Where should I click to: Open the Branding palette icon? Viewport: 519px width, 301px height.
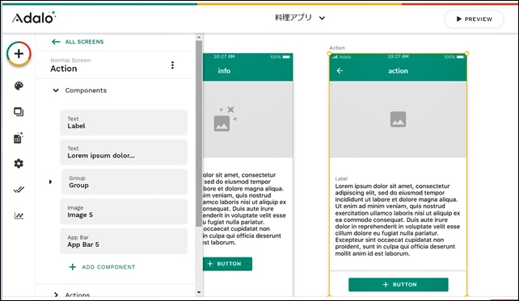(x=19, y=86)
